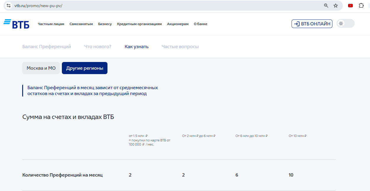The width and height of the screenshot is (370, 191).
Task: Open the browser extensions puzzle icon
Action: (361, 6)
